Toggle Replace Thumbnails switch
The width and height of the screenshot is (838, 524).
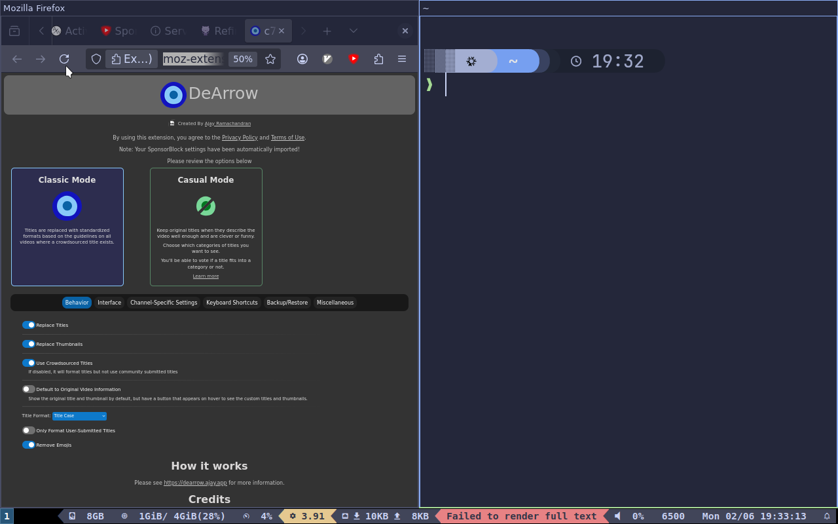tap(28, 344)
